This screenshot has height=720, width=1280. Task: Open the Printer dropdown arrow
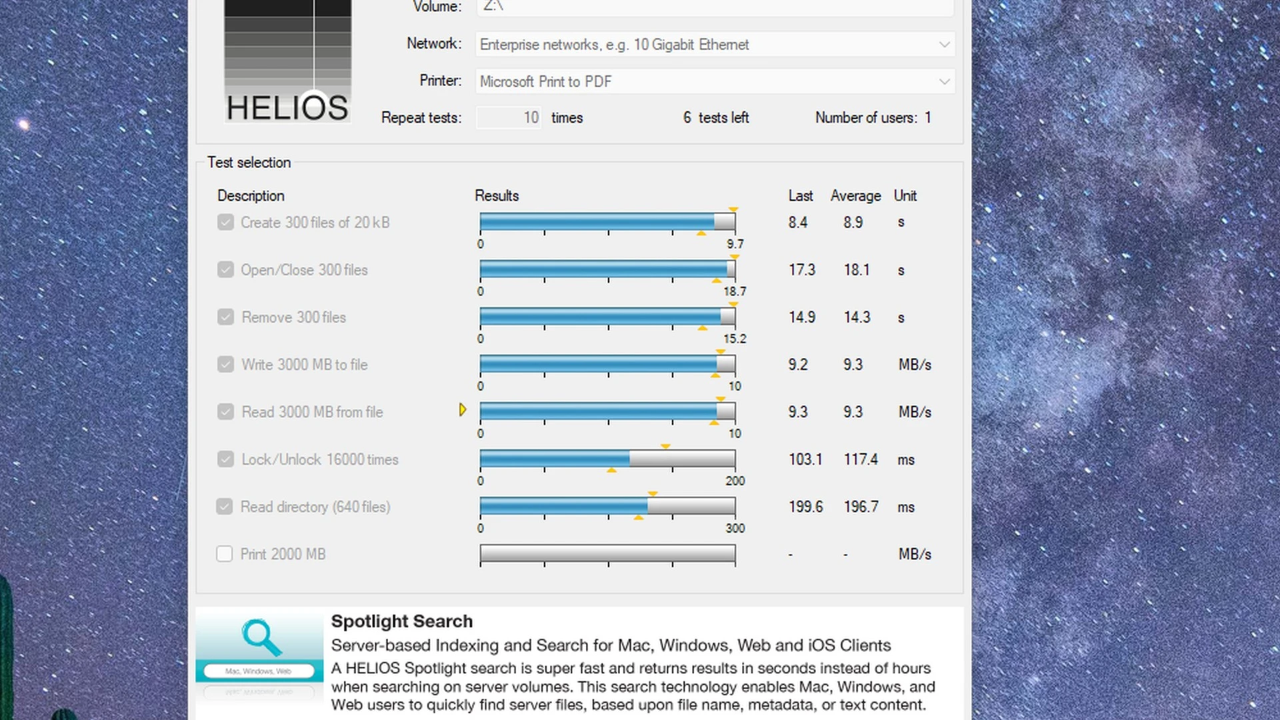point(944,82)
